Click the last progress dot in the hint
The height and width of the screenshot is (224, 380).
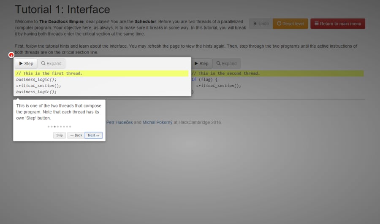pos(70,127)
